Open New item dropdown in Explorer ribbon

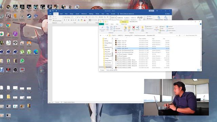click(149, 26)
